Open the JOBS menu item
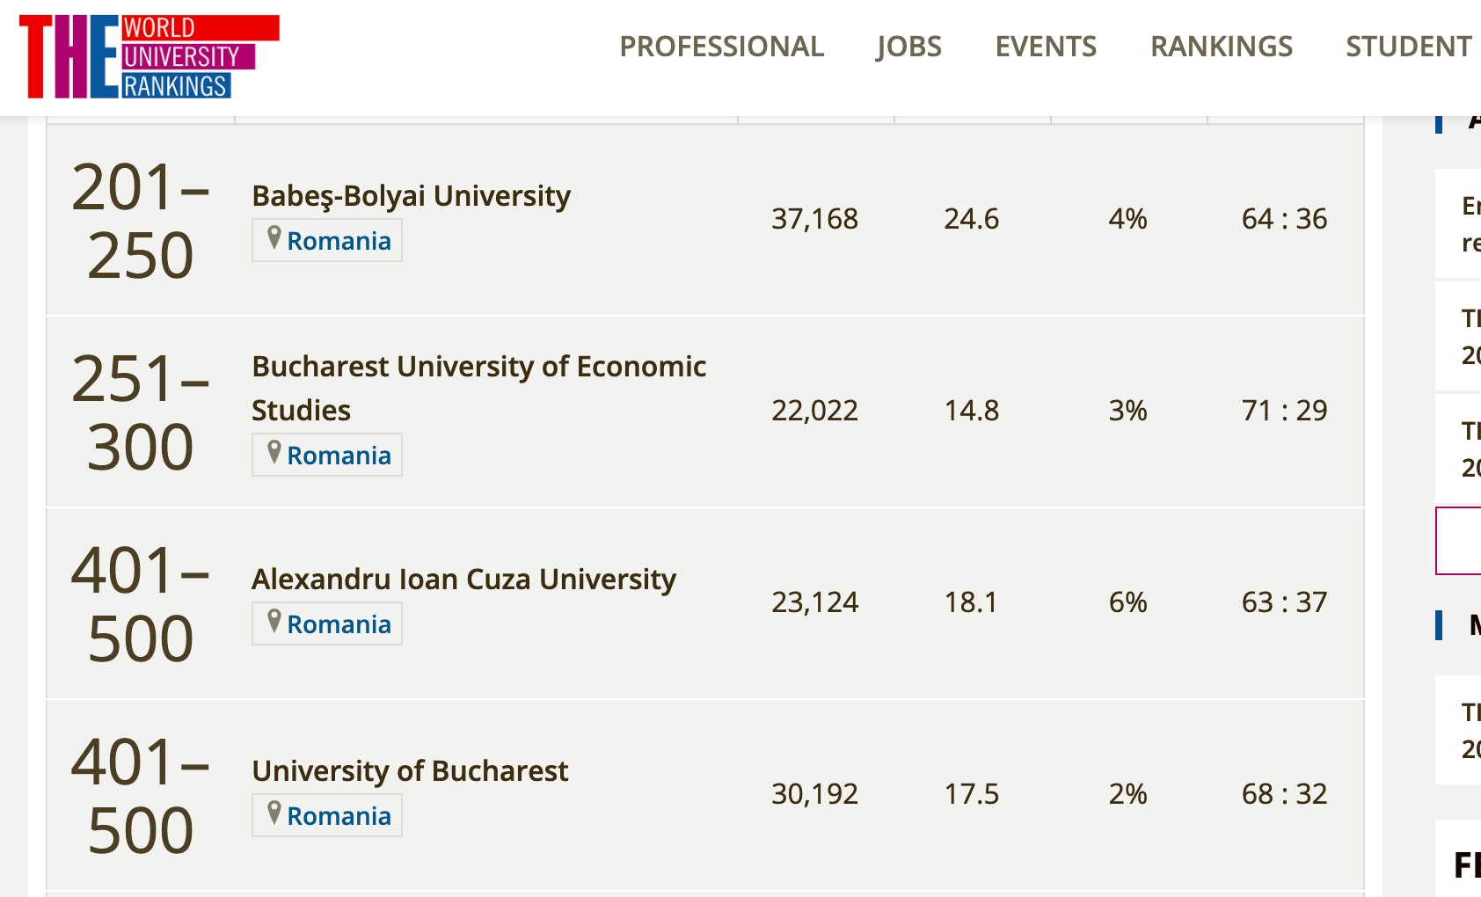 point(908,47)
